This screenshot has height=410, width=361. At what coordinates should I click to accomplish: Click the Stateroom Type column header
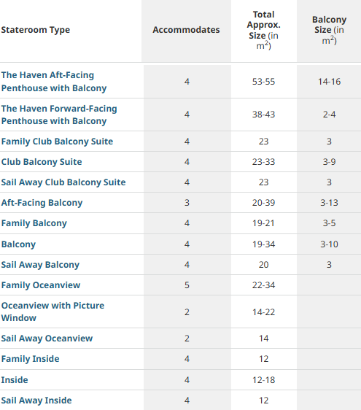click(36, 30)
